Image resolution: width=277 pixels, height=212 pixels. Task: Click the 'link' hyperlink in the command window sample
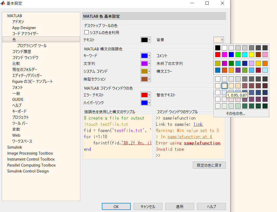pos(198,124)
